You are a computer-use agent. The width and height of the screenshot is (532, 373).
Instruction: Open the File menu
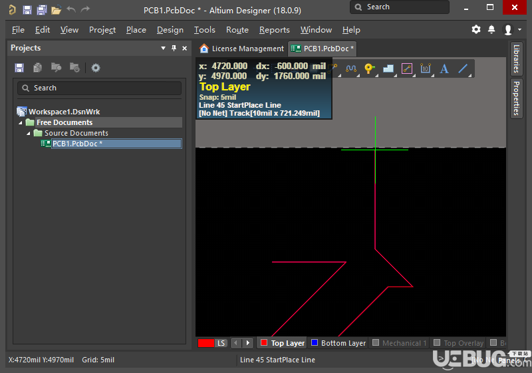pyautogui.click(x=18, y=30)
